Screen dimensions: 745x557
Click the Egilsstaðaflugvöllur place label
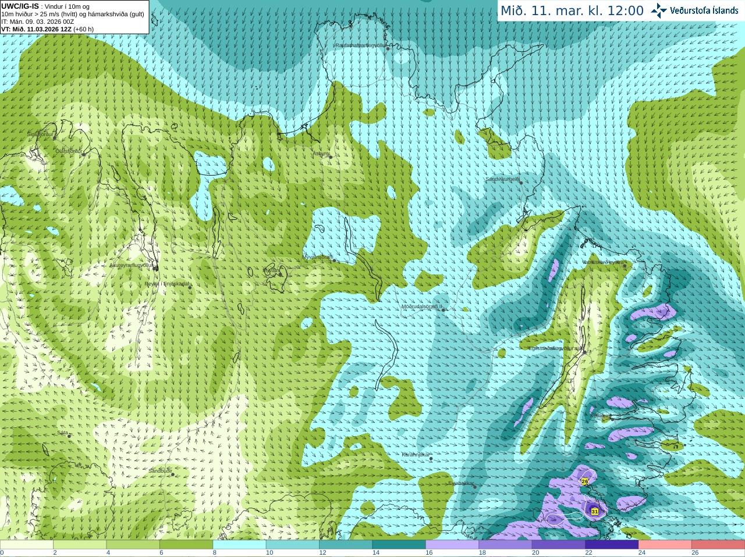(556, 348)
